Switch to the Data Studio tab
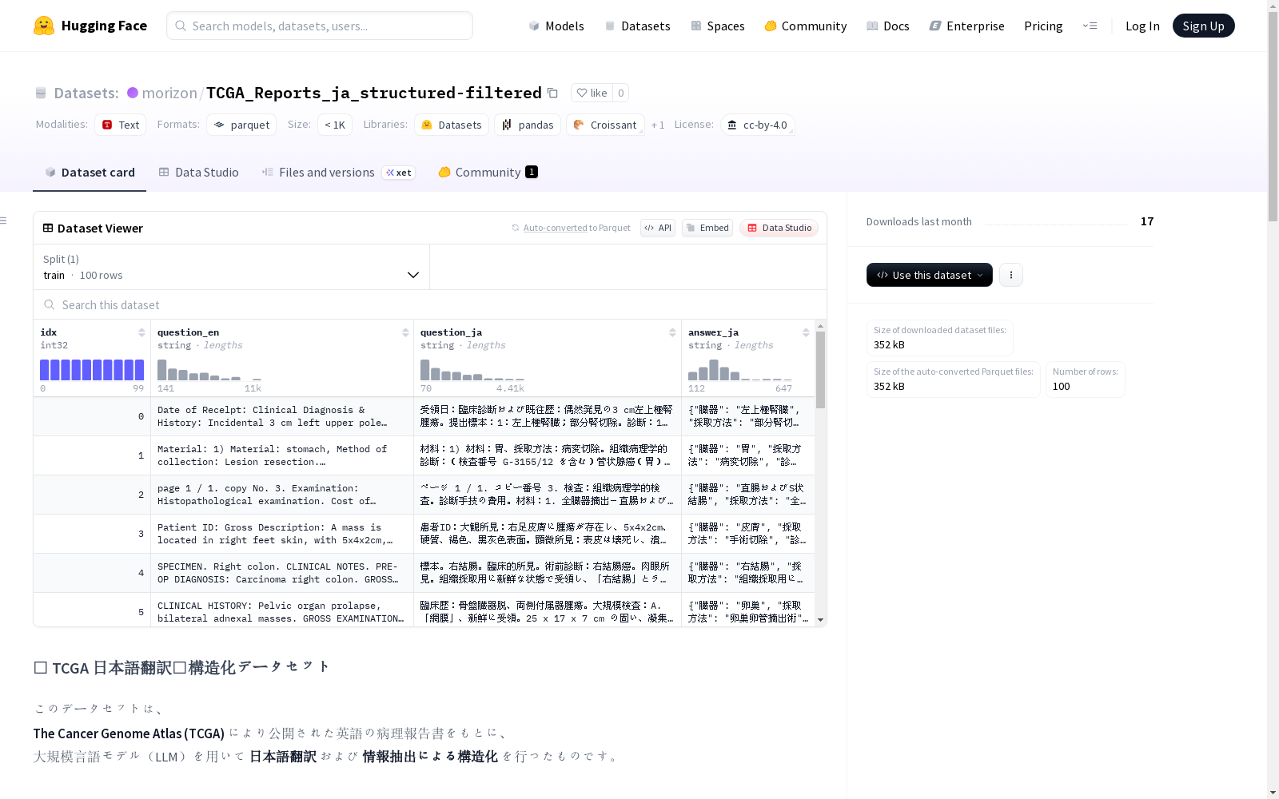This screenshot has width=1279, height=799. click(198, 173)
